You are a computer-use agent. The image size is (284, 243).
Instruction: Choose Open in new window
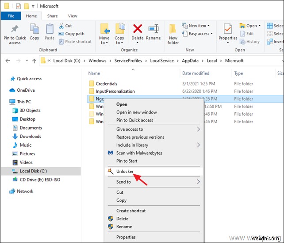tap(154, 113)
